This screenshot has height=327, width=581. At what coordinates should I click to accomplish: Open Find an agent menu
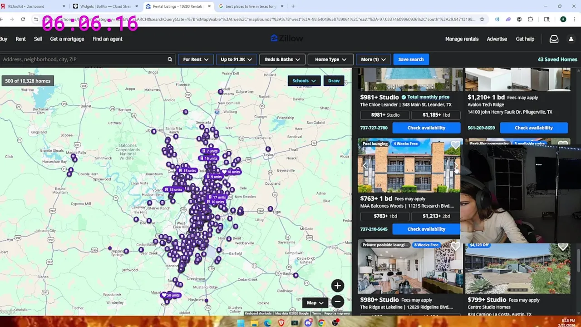(108, 39)
